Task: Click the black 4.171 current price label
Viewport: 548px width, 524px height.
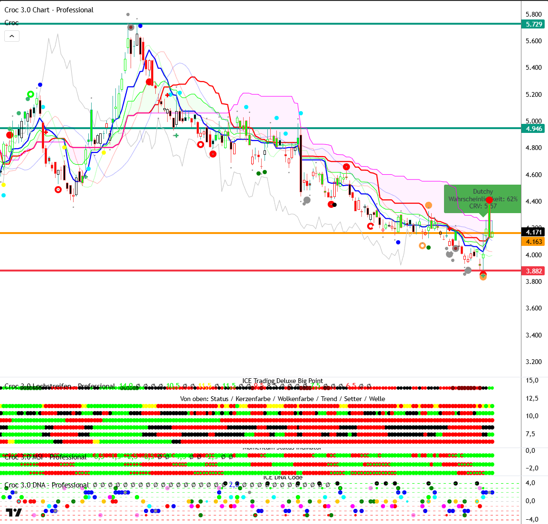Action: [x=534, y=232]
